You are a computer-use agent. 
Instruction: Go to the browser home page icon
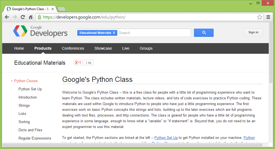(31, 17)
